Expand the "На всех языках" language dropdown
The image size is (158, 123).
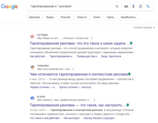144,27
